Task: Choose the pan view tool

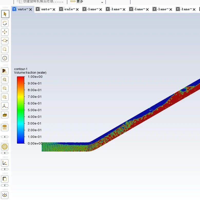Action: (5, 32)
